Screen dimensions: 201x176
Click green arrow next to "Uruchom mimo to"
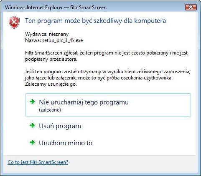pos(32,142)
